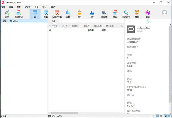Viewport: 172px width, 118px height.
Task: Click the 新建表 button
Action: click(x=73, y=26)
